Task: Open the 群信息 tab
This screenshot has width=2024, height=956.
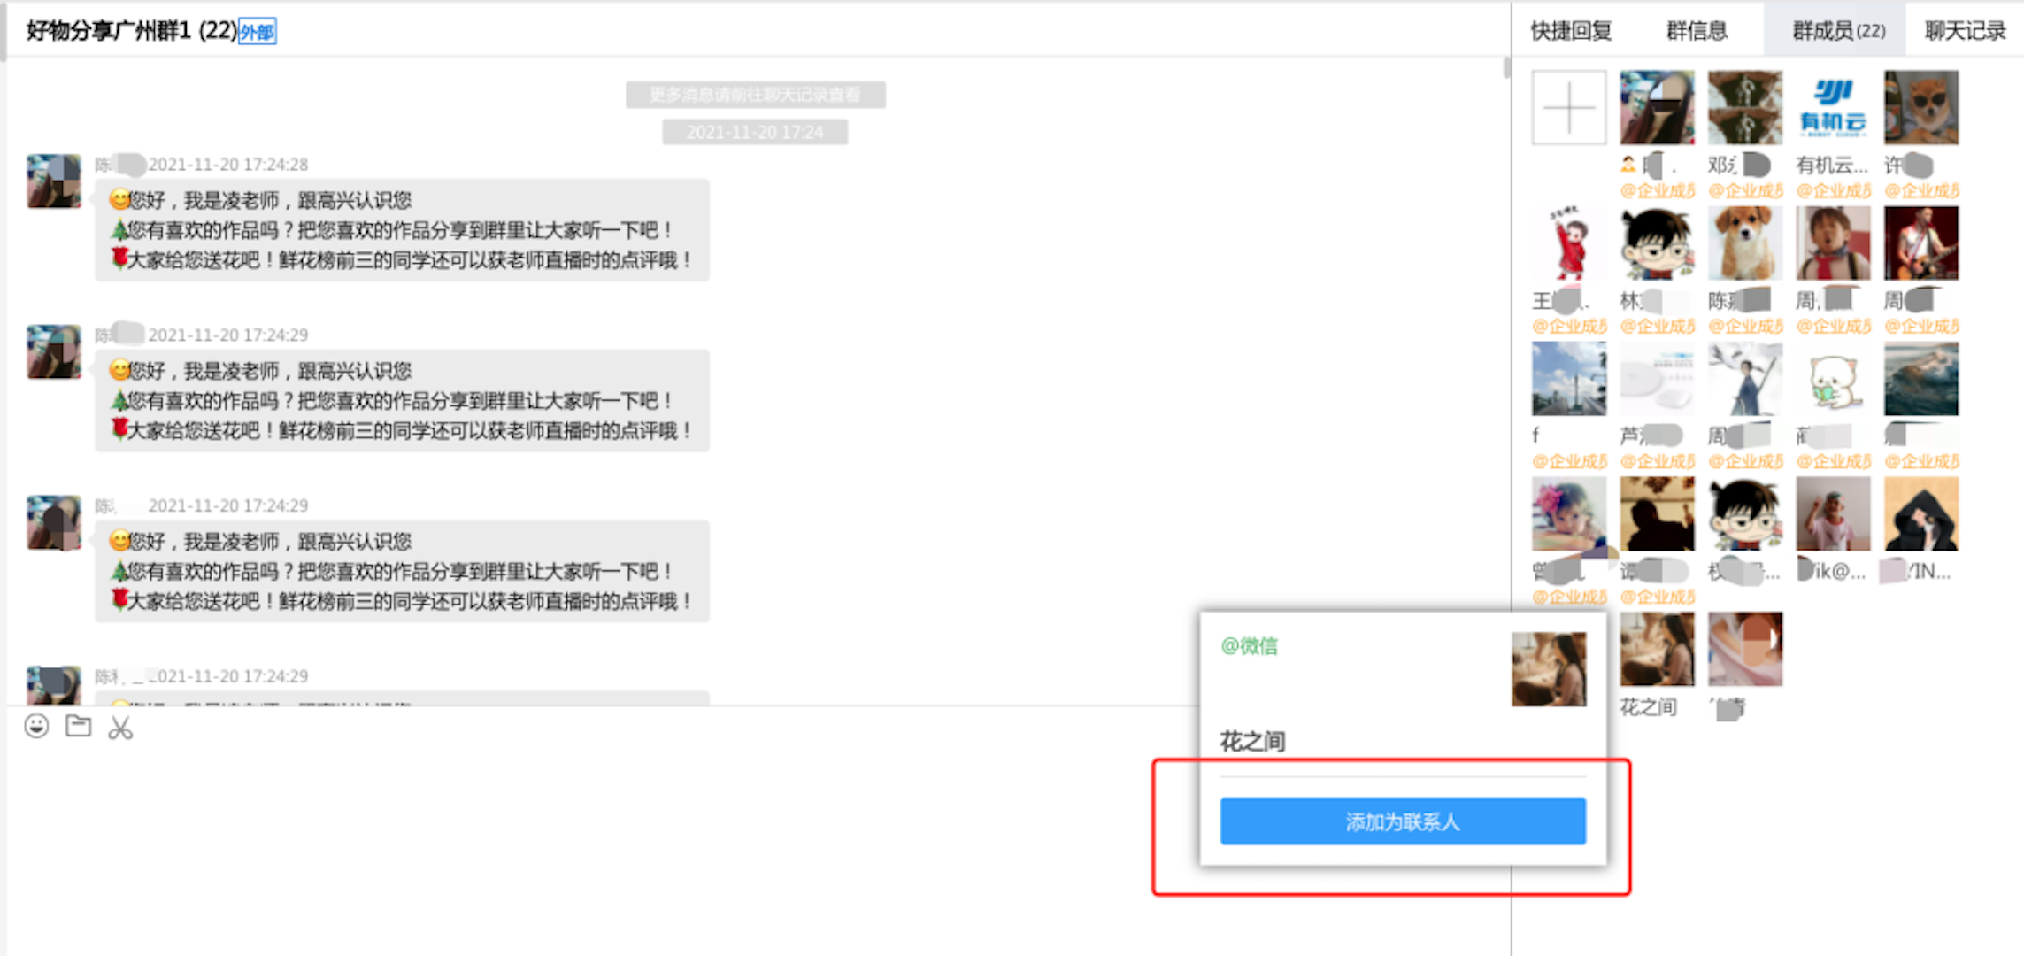Action: pos(1697,29)
